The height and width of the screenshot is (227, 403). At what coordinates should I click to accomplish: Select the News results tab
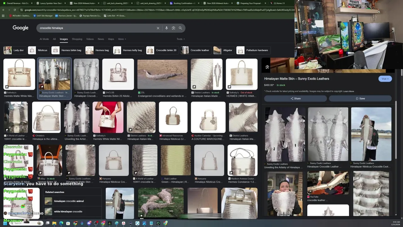tap(101, 39)
